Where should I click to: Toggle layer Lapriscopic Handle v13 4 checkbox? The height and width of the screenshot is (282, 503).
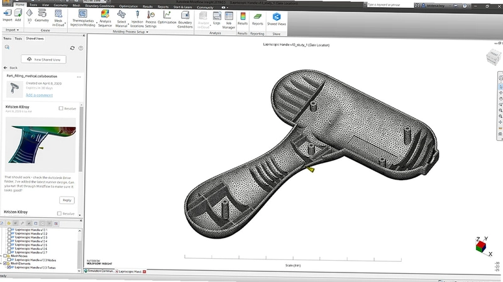9,241
